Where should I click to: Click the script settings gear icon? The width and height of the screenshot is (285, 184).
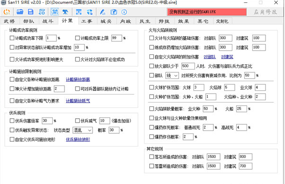[x=42, y=12]
